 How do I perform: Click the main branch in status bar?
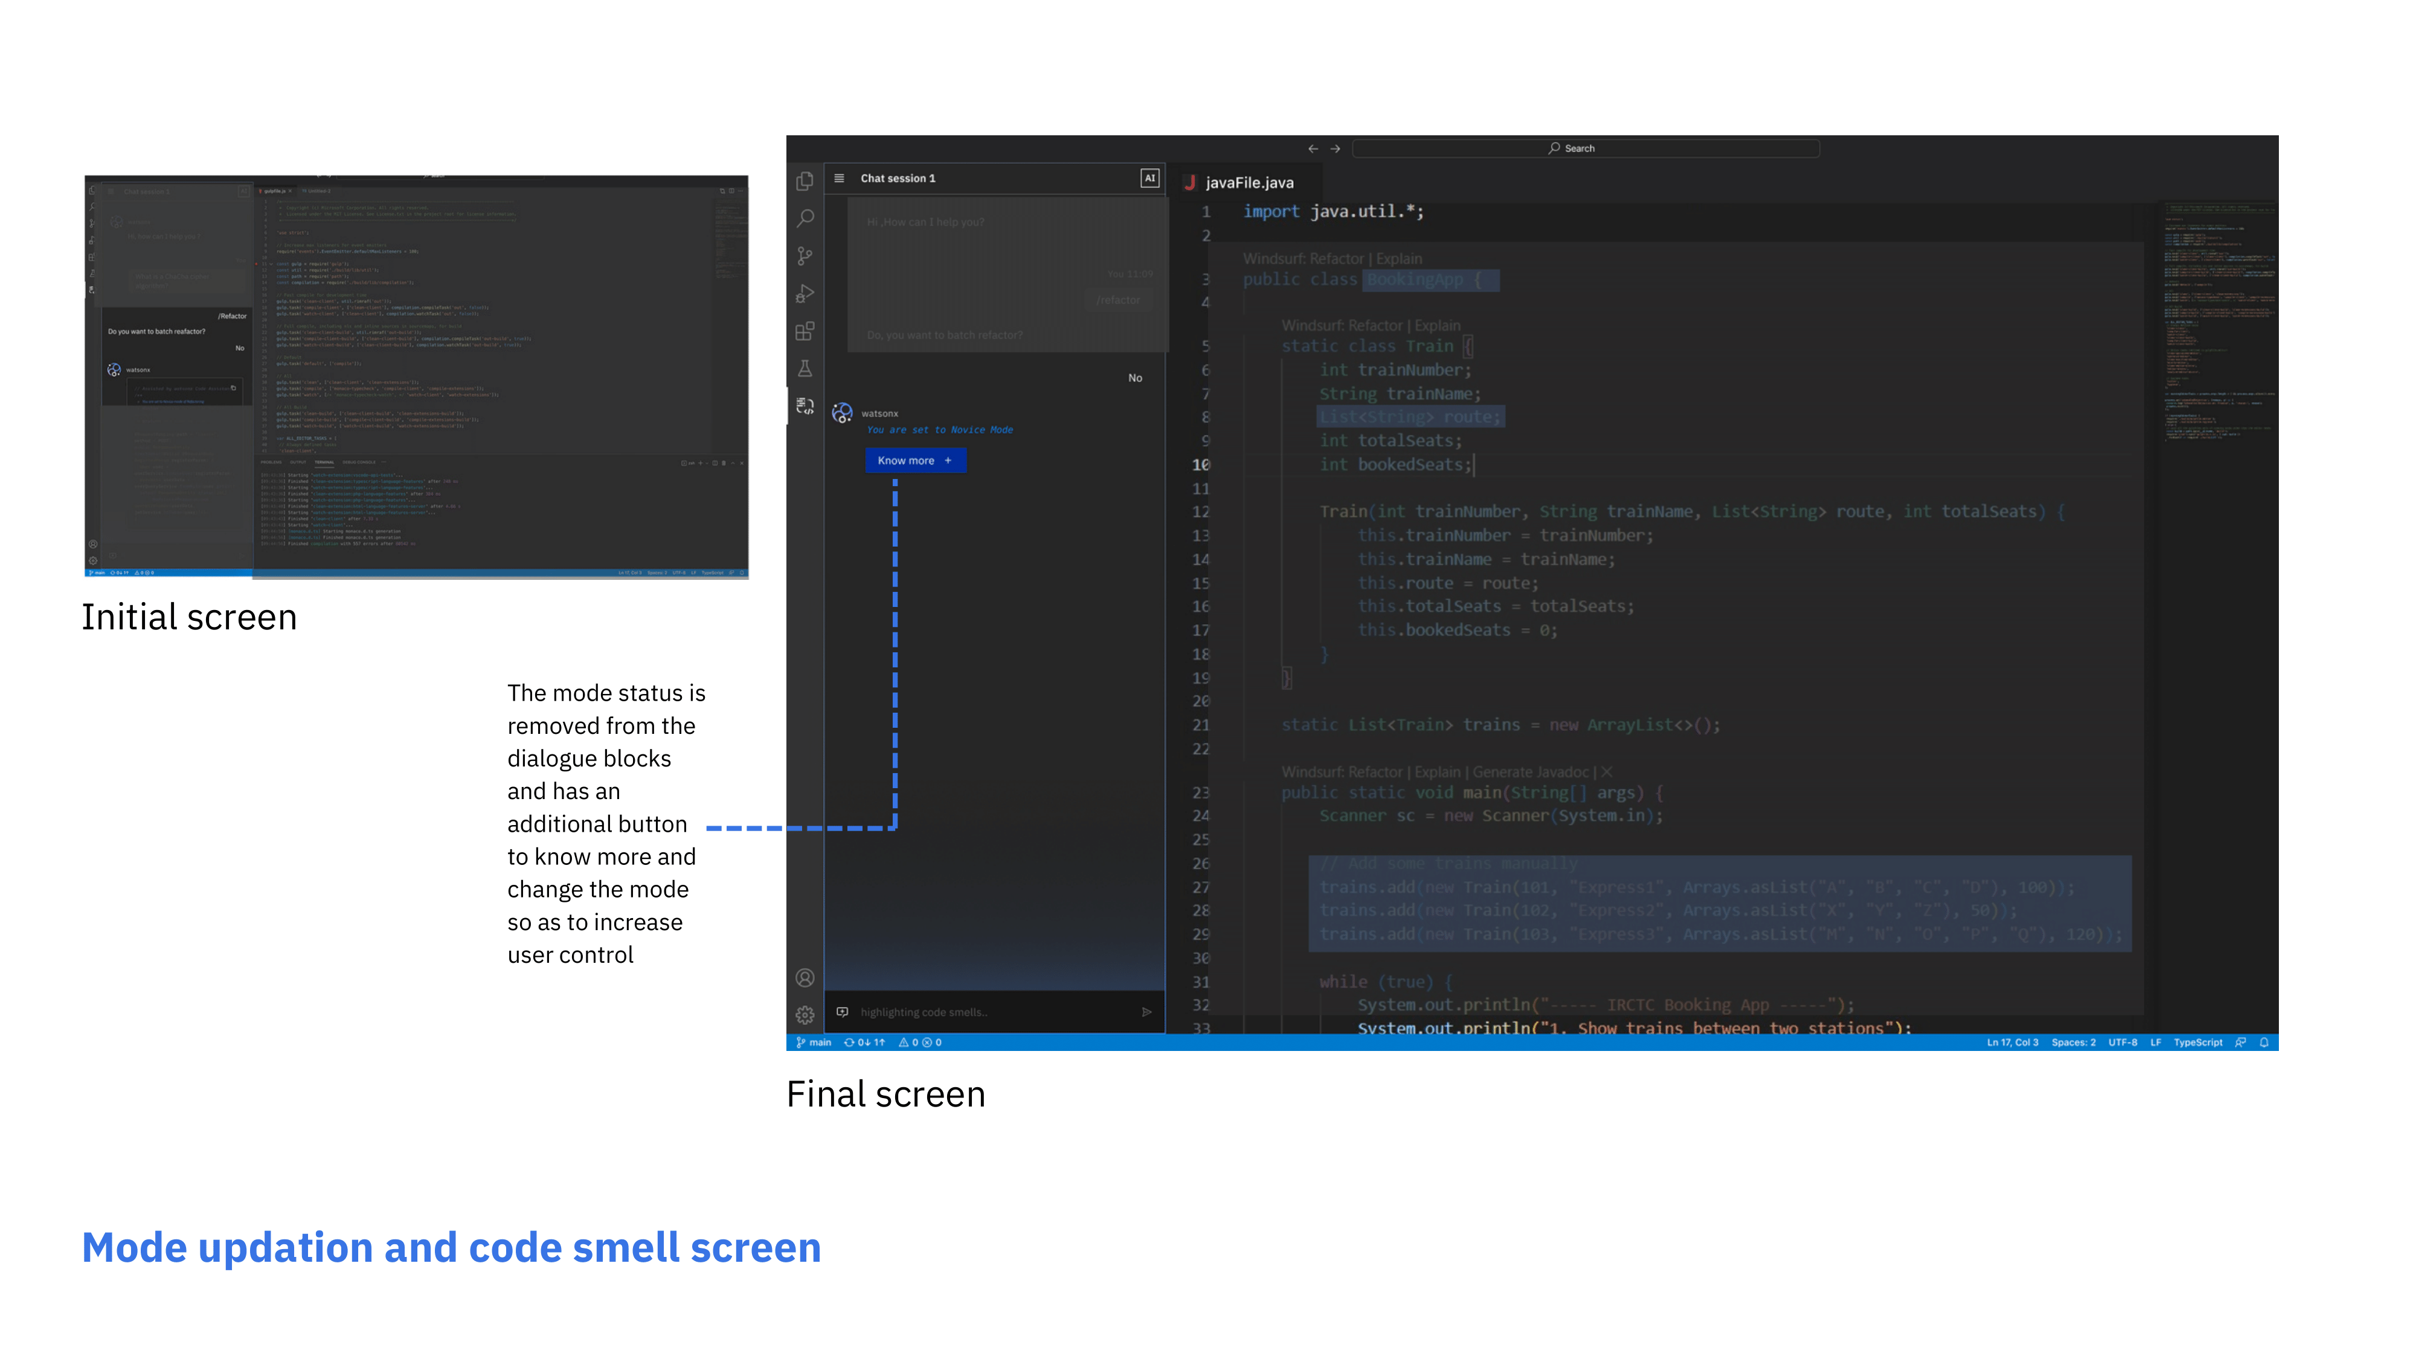click(x=814, y=1042)
